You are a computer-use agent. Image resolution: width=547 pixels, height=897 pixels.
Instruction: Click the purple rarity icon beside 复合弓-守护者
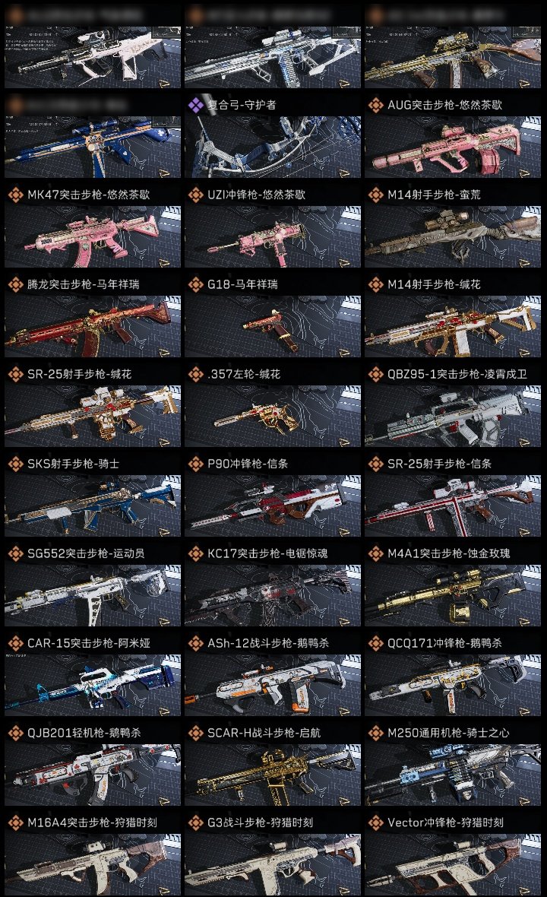click(x=196, y=105)
